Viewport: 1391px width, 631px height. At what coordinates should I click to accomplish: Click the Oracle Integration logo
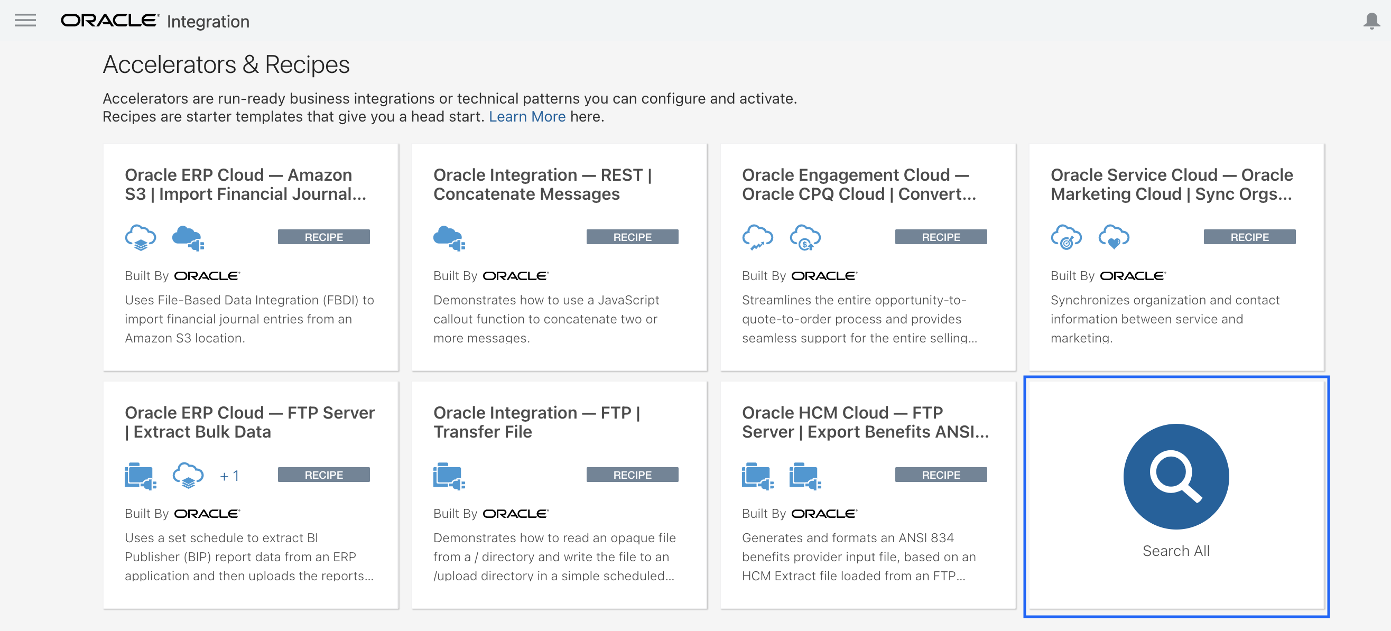(154, 21)
